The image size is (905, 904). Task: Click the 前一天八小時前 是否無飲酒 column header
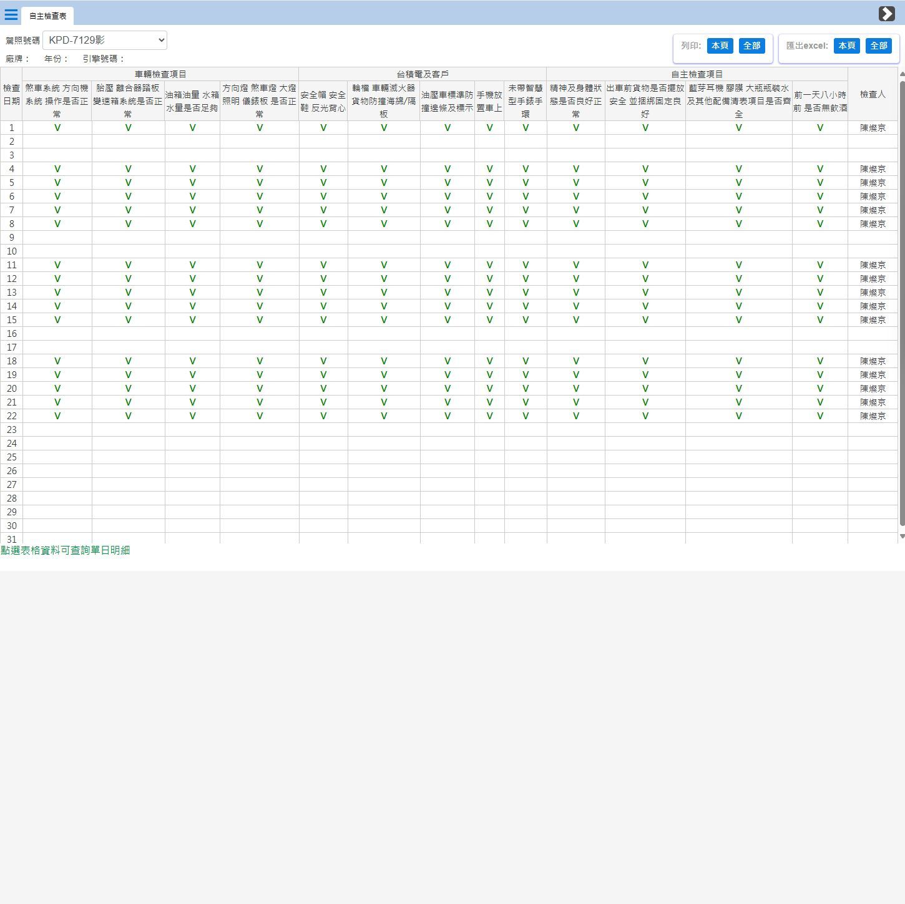point(820,101)
